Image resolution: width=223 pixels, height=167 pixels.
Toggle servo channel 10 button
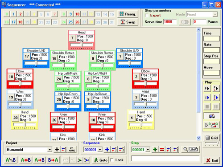click(x=77, y=14)
